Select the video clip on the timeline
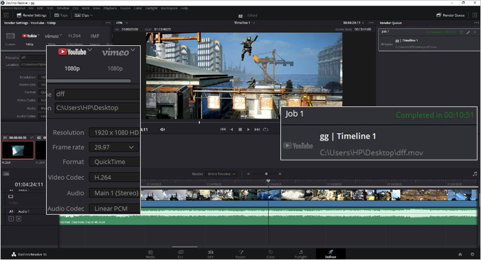Screen dimensions: 481x260 [x=309, y=198]
